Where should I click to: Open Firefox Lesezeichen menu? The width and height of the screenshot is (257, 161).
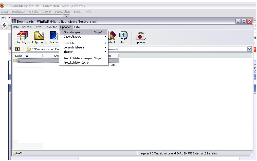(x=62, y=12)
